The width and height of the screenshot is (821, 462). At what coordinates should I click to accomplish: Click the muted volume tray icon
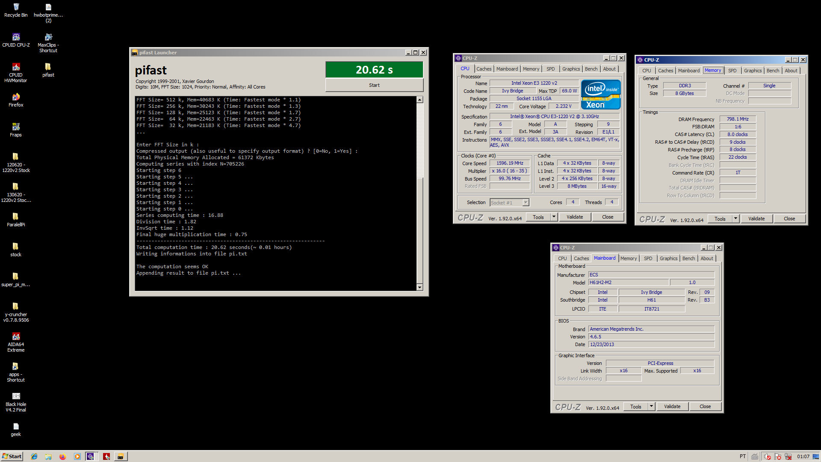(x=767, y=456)
